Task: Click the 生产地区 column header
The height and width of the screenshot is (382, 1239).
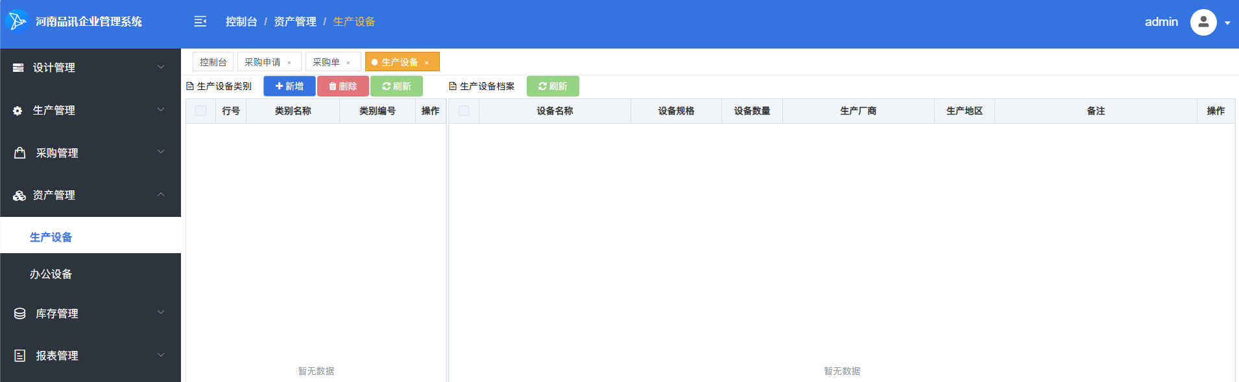Action: 965,111
